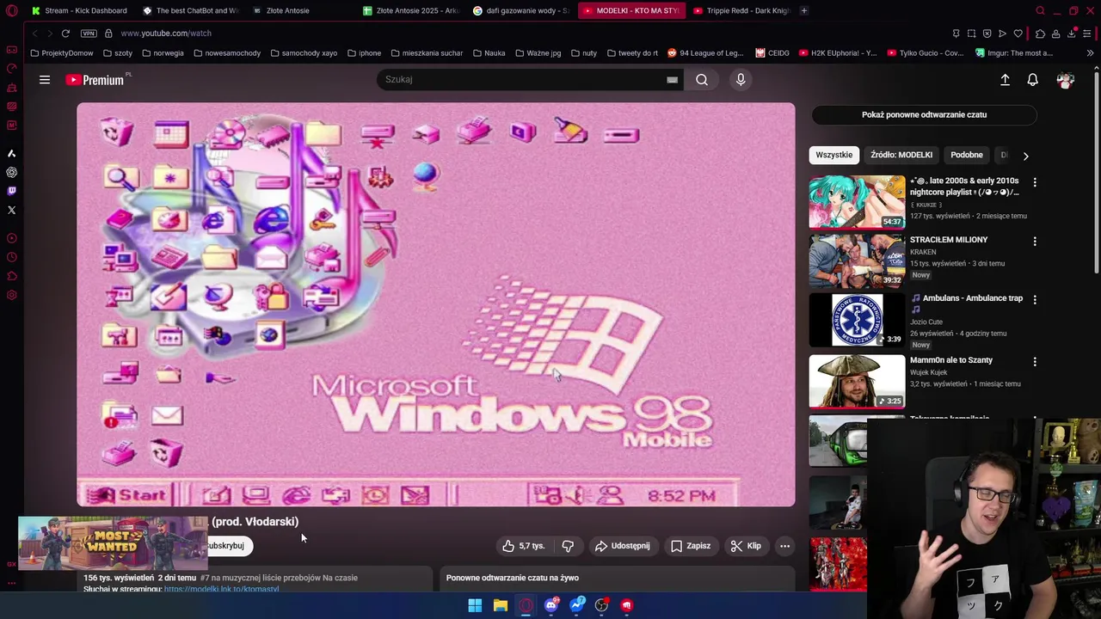Create a clip with Klip button
The height and width of the screenshot is (619, 1101).
pos(746,546)
